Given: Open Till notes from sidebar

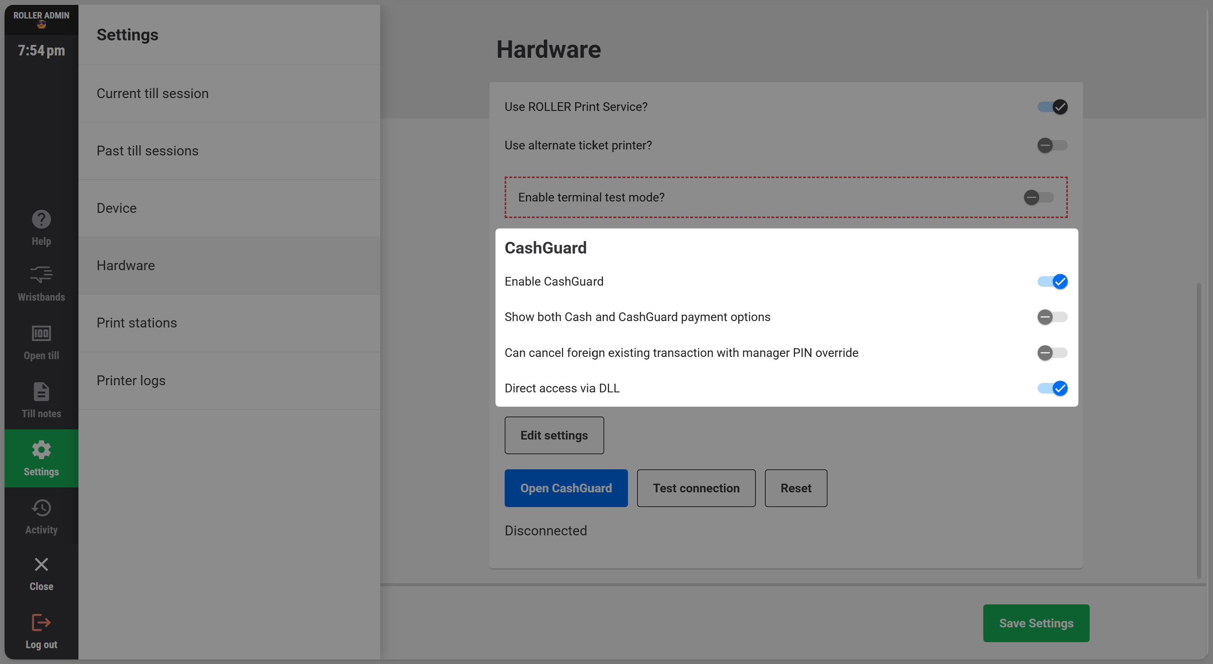Looking at the screenshot, I should click(41, 400).
